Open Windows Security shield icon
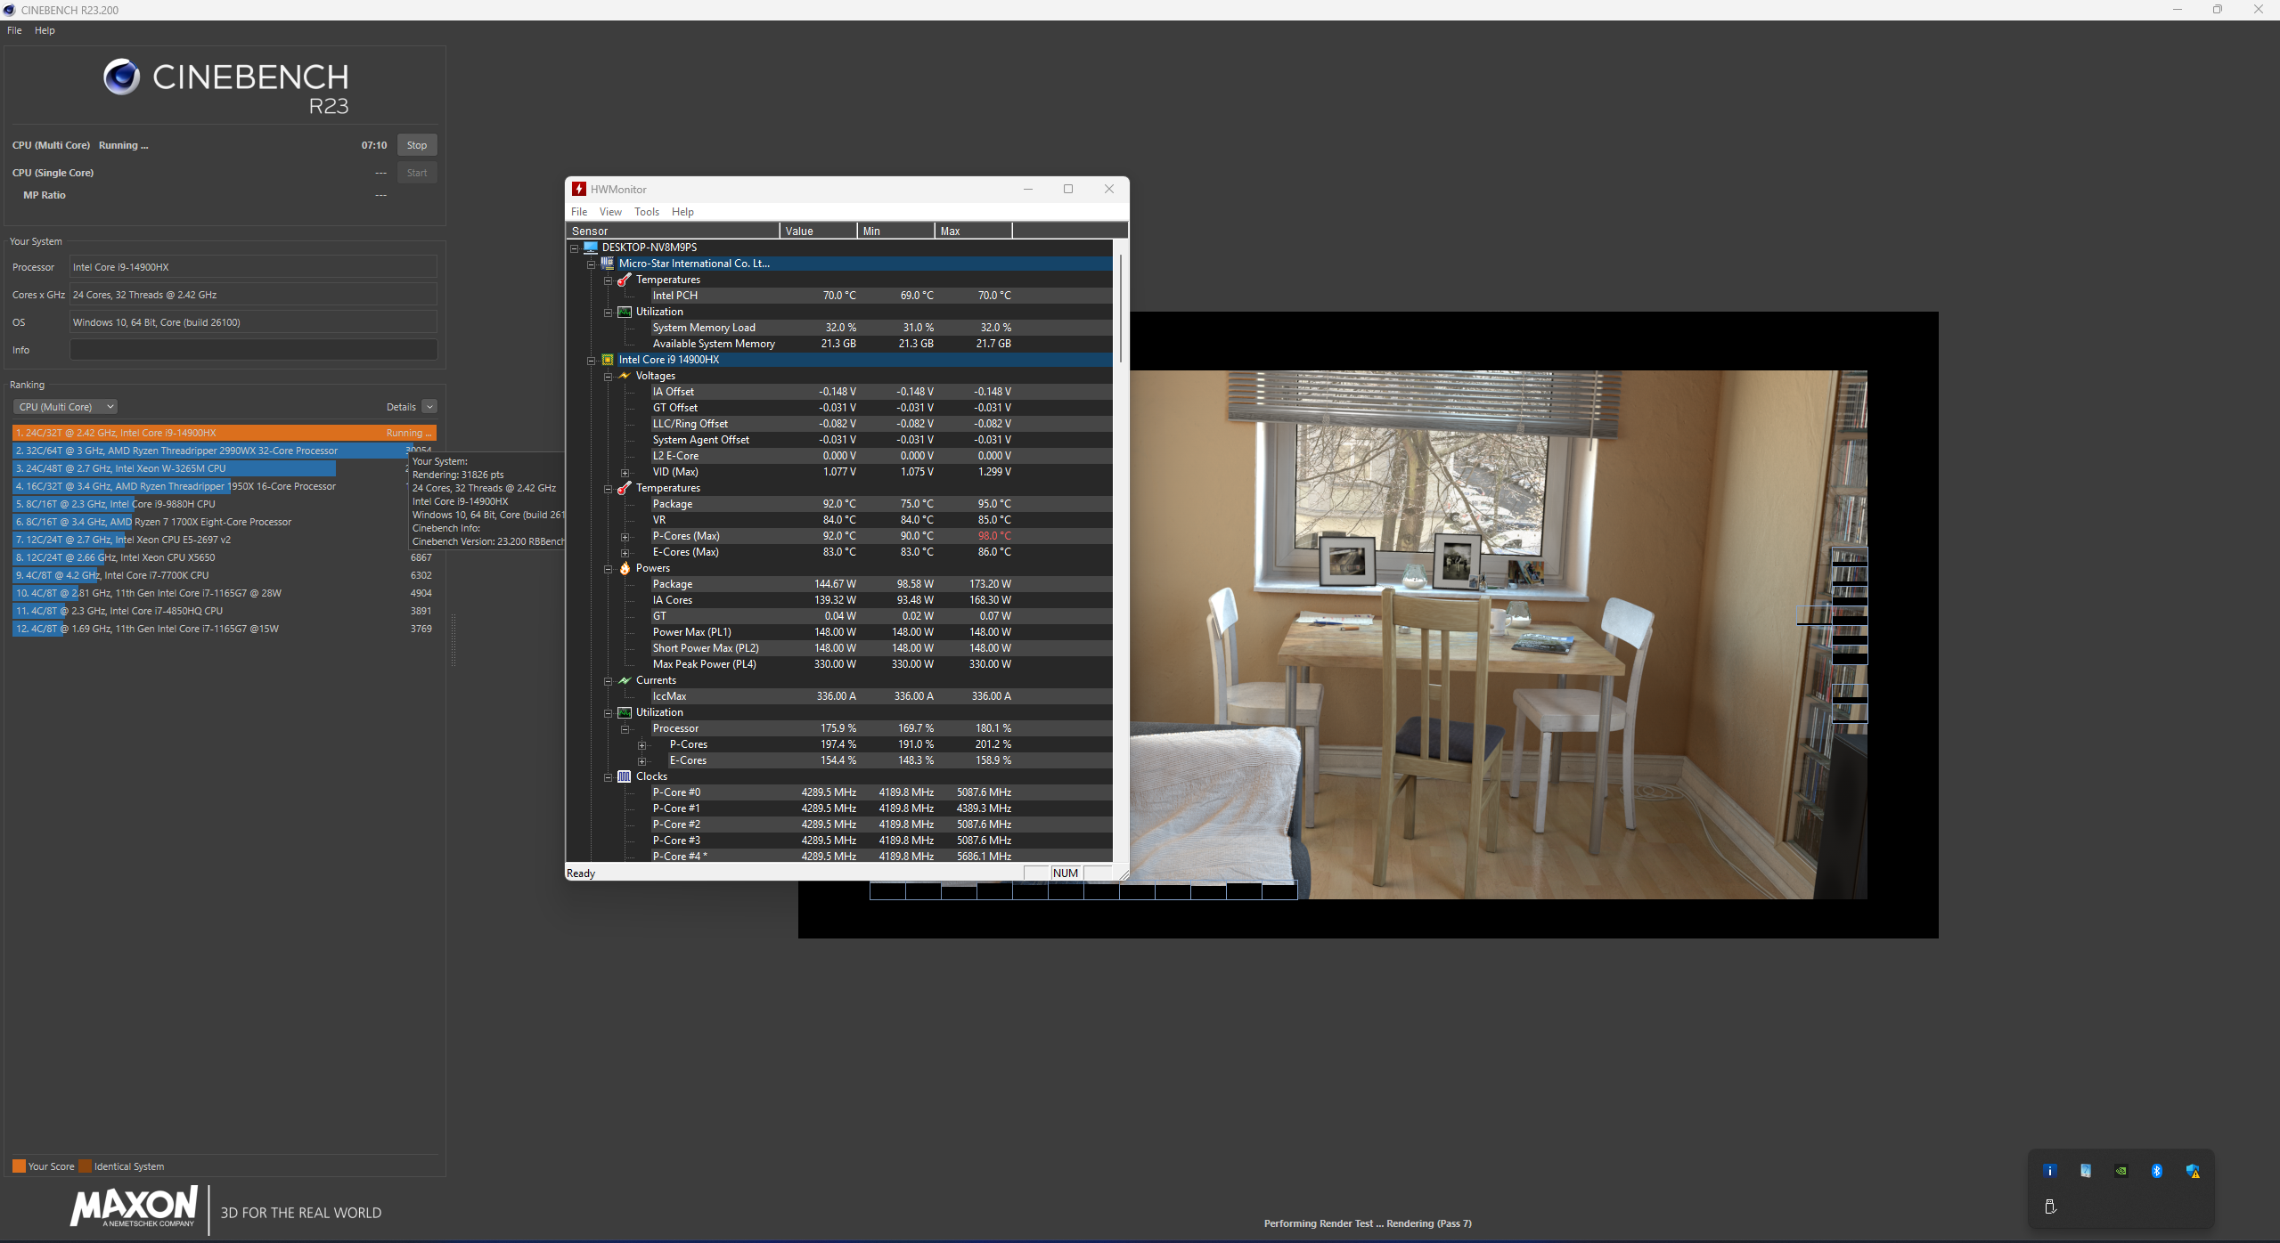 point(2193,1171)
